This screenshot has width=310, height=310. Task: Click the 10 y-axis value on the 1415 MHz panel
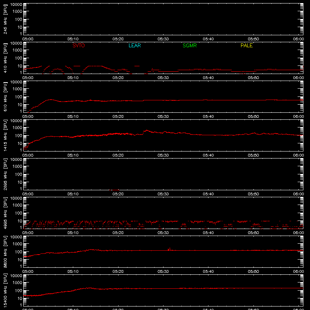click(20, 143)
